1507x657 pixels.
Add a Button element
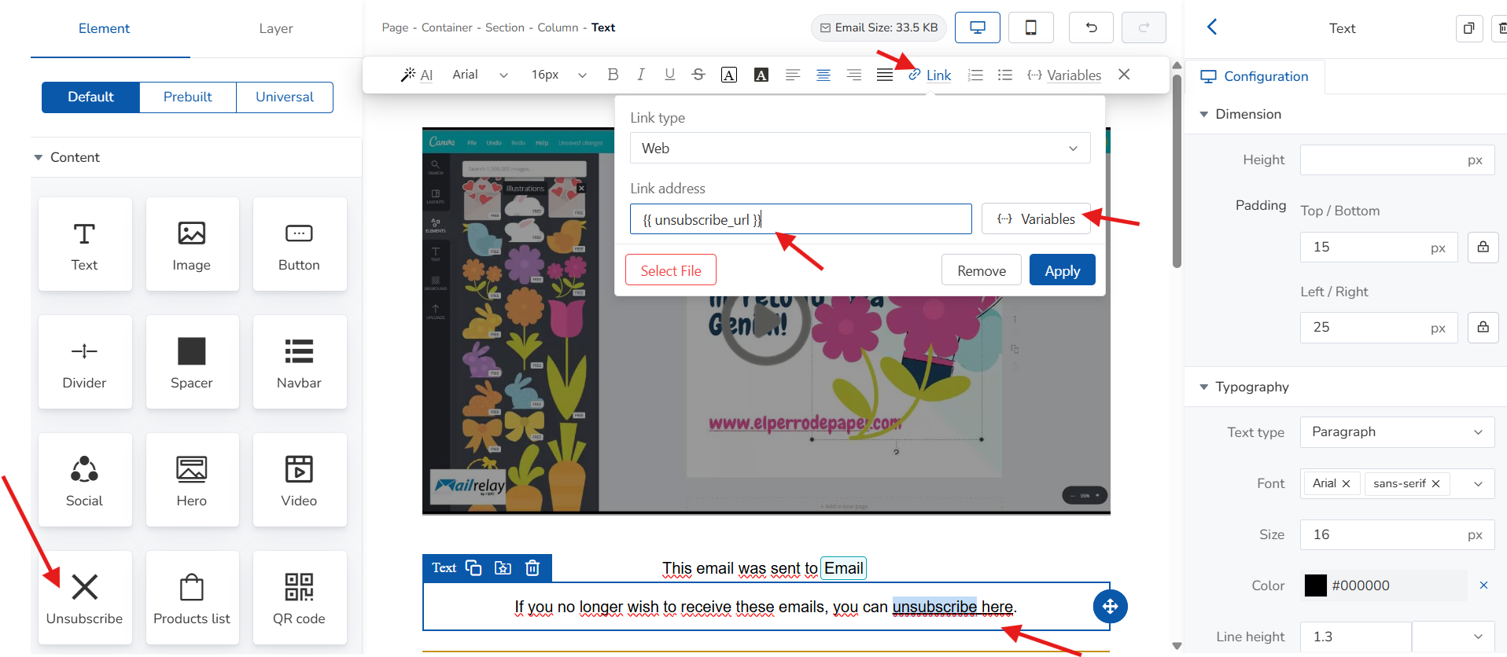tap(300, 244)
